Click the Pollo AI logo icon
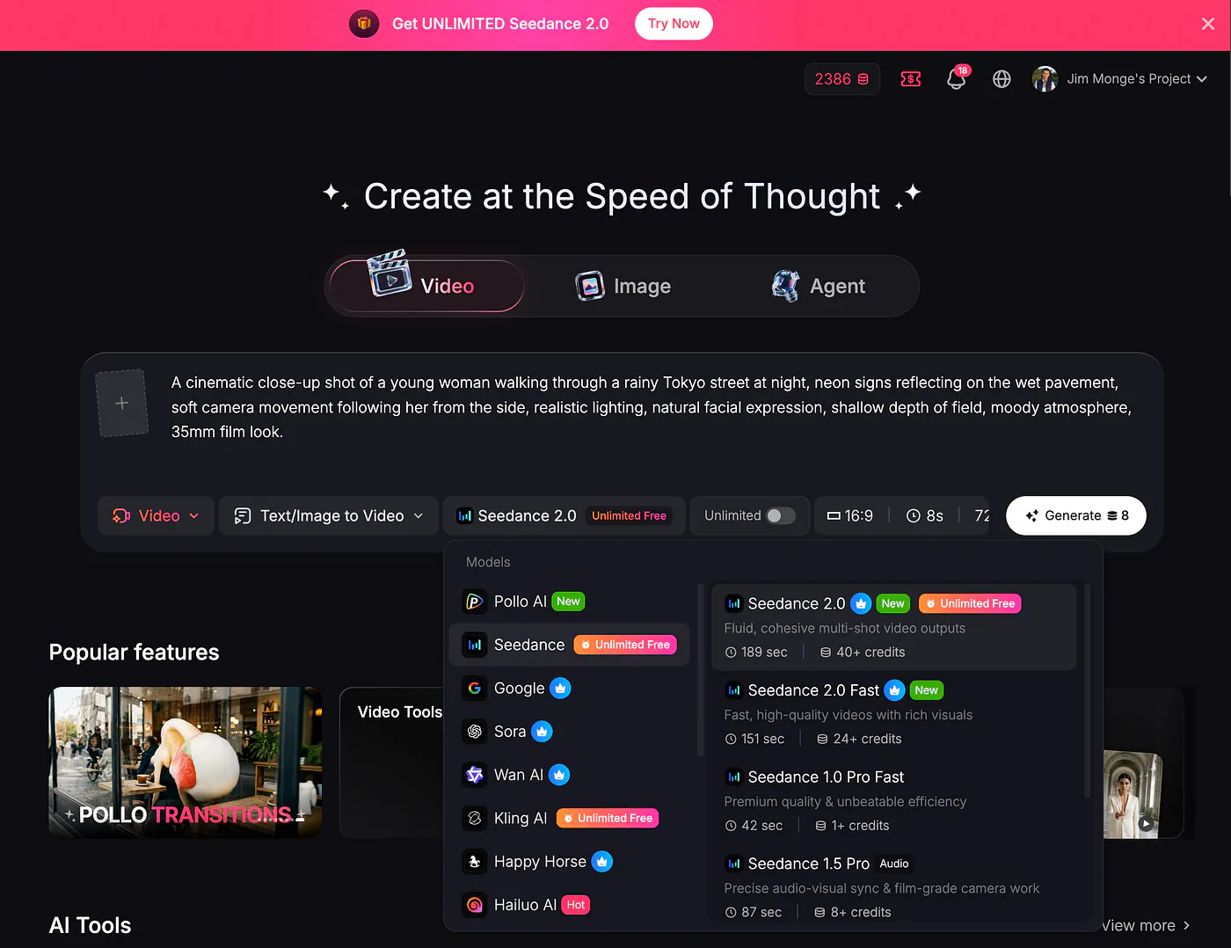This screenshot has height=948, width=1231. pyautogui.click(x=475, y=602)
